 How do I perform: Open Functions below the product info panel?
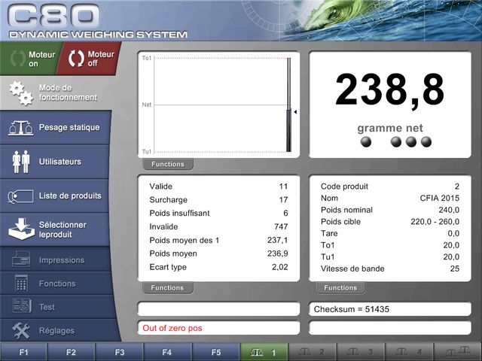point(340,288)
